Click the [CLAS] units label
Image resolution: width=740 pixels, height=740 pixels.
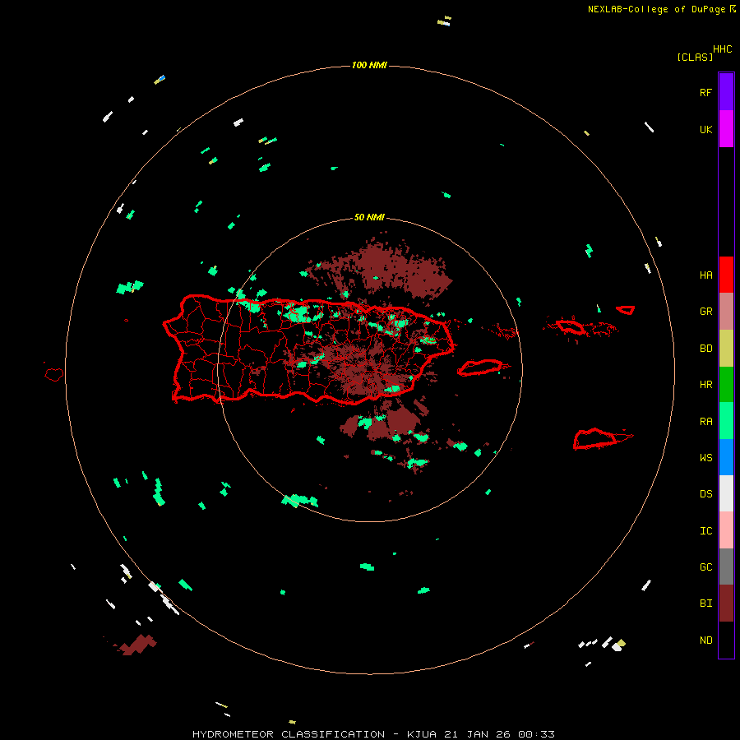tap(695, 57)
